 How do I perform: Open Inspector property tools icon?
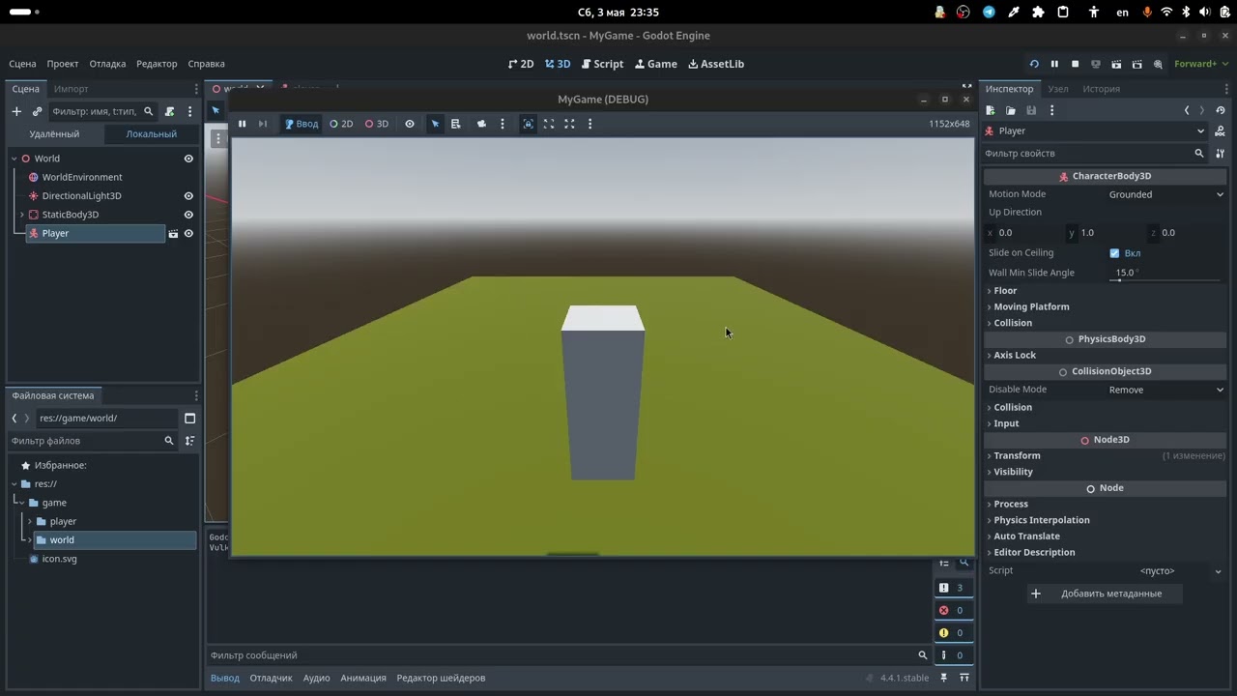click(1221, 153)
